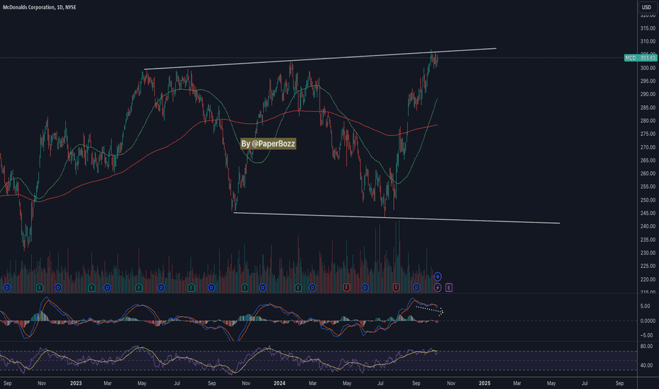Open the earnings marker near February 2024
This screenshot has height=389, width=659.
click(298, 288)
